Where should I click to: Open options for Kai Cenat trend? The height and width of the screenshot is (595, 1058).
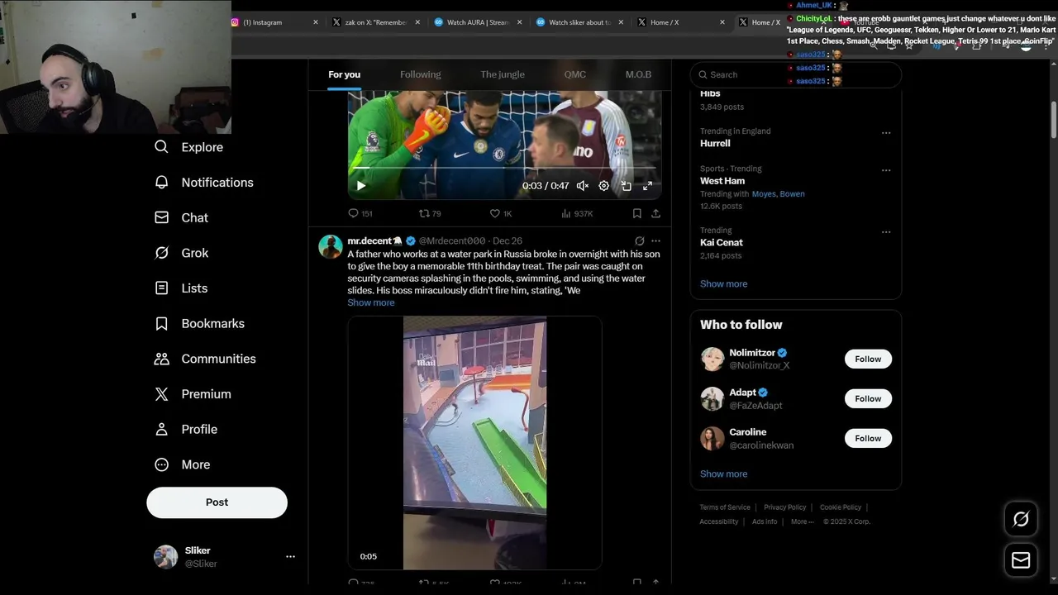pos(886,232)
